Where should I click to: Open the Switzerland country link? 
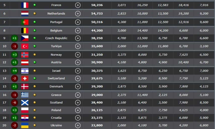click(56, 78)
